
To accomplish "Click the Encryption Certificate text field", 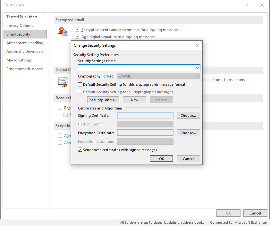I will tap(145, 133).
